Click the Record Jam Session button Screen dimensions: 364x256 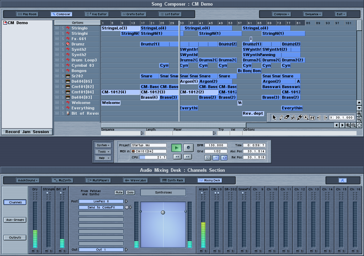27,132
